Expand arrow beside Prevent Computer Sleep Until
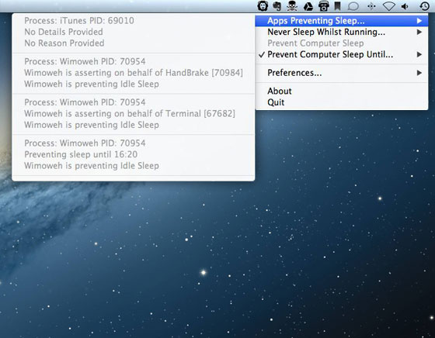435x338 pixels. click(x=419, y=54)
